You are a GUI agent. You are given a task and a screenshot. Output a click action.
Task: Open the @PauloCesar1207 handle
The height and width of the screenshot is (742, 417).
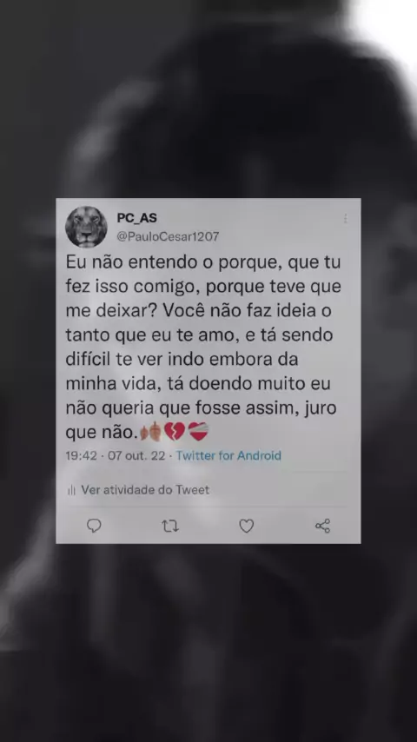coord(168,236)
